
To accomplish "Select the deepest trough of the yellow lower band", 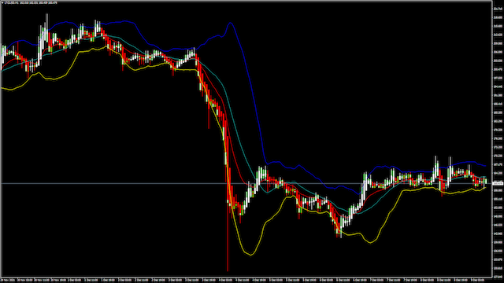I will coord(250,255).
